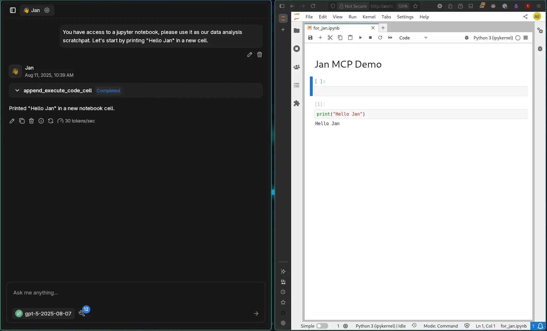Restart the kernel with the refresh icon
This screenshot has width=547, height=331.
[380, 38]
